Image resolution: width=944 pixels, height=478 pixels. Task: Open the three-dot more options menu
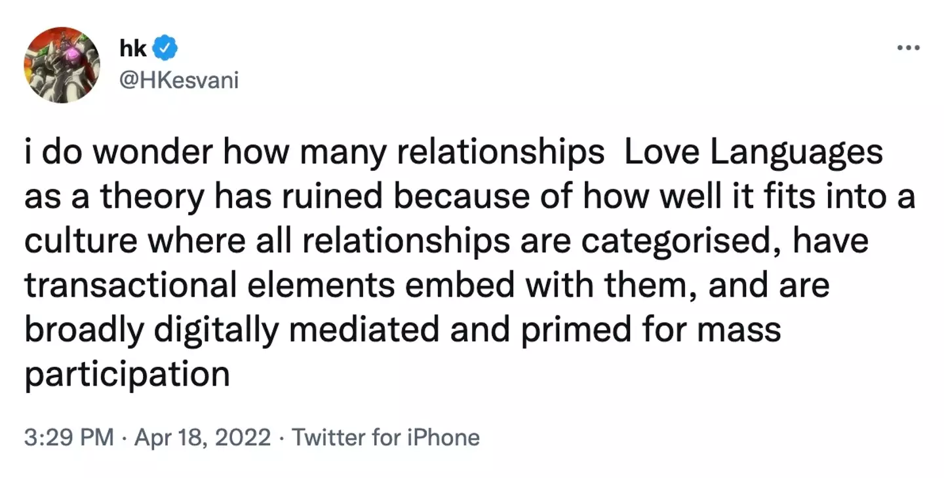coord(908,48)
